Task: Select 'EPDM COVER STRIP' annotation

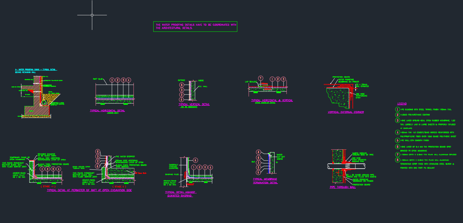Action: 81,167
